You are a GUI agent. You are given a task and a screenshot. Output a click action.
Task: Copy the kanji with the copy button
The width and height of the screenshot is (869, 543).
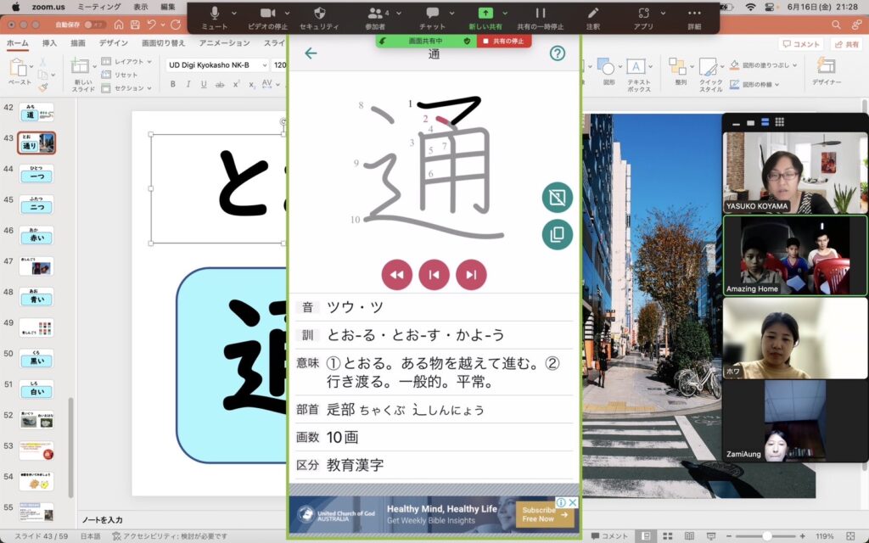(x=558, y=234)
